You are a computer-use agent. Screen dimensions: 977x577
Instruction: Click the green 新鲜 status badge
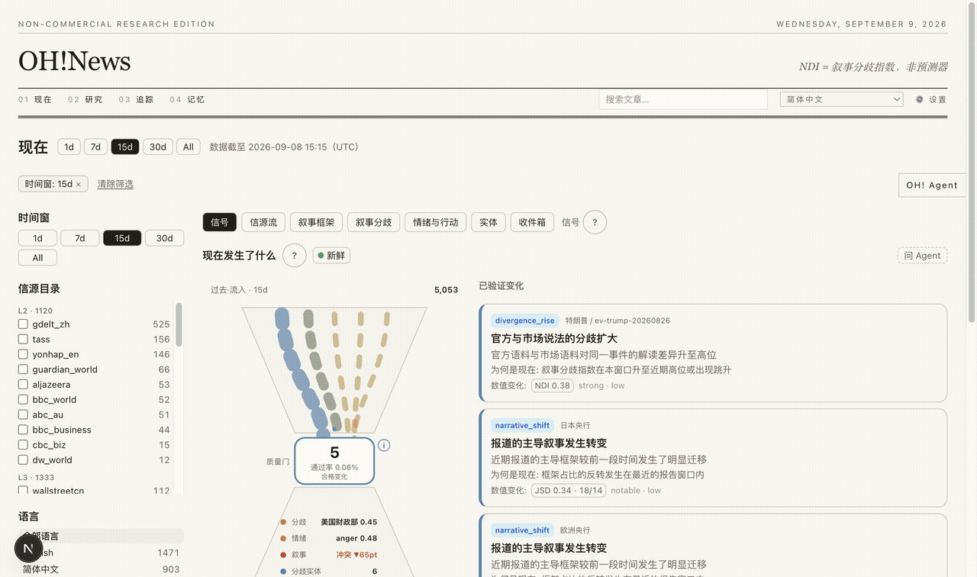click(x=331, y=256)
